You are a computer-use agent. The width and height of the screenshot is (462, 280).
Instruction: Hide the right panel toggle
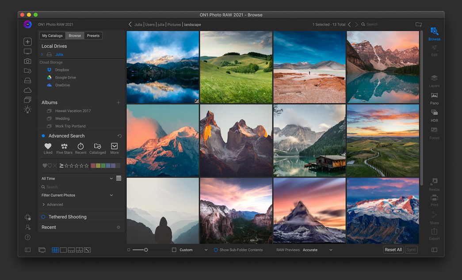pos(434,250)
